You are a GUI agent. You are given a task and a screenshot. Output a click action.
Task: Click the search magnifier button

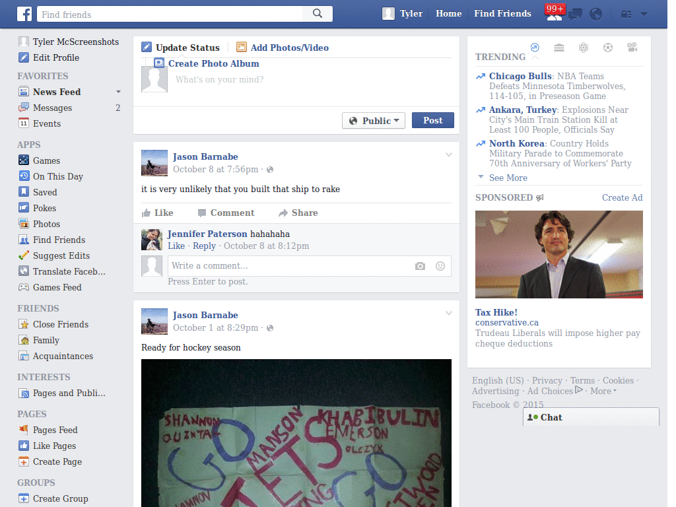click(x=318, y=14)
